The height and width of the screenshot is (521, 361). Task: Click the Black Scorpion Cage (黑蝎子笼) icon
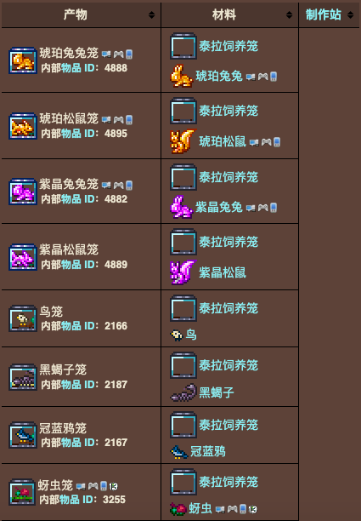tap(23, 377)
